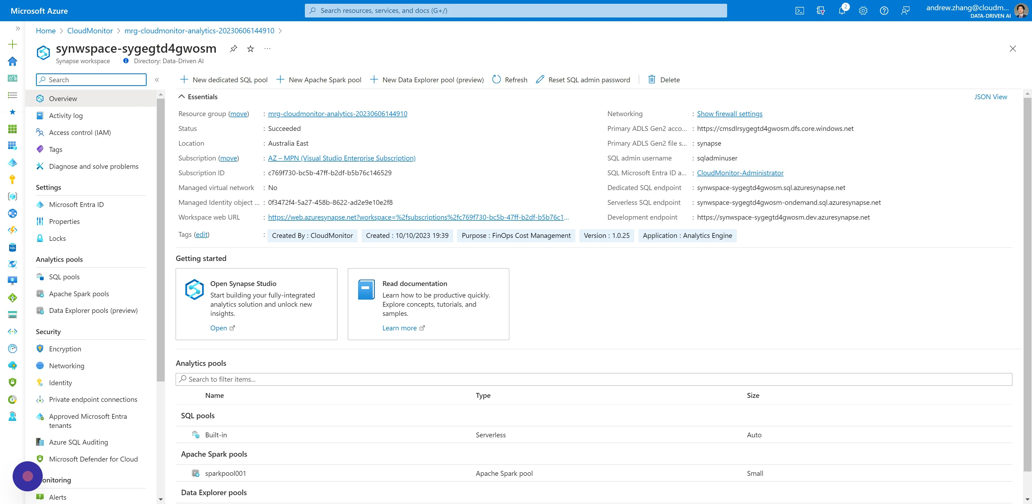Viewport: 1032px width, 504px height.
Task: Open JSON View link
Action: coord(990,96)
